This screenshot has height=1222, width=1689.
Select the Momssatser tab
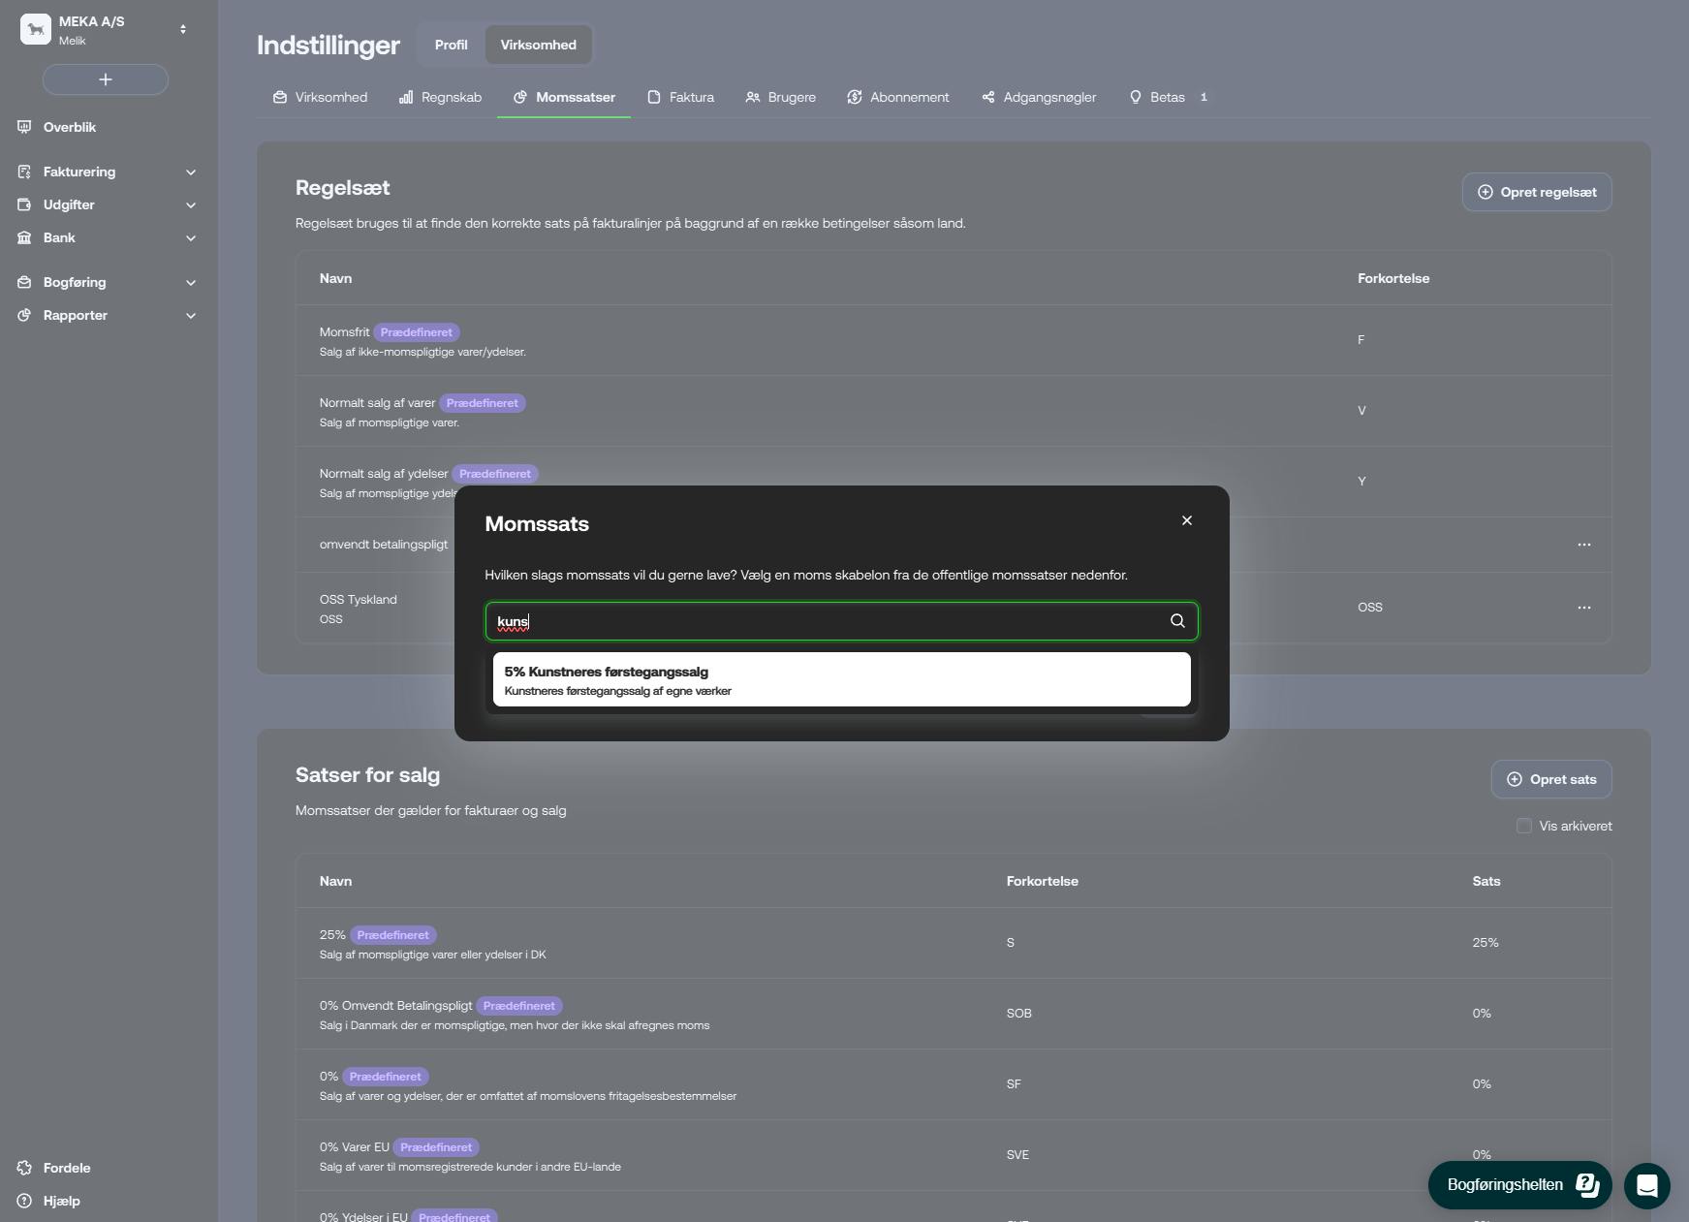564,97
